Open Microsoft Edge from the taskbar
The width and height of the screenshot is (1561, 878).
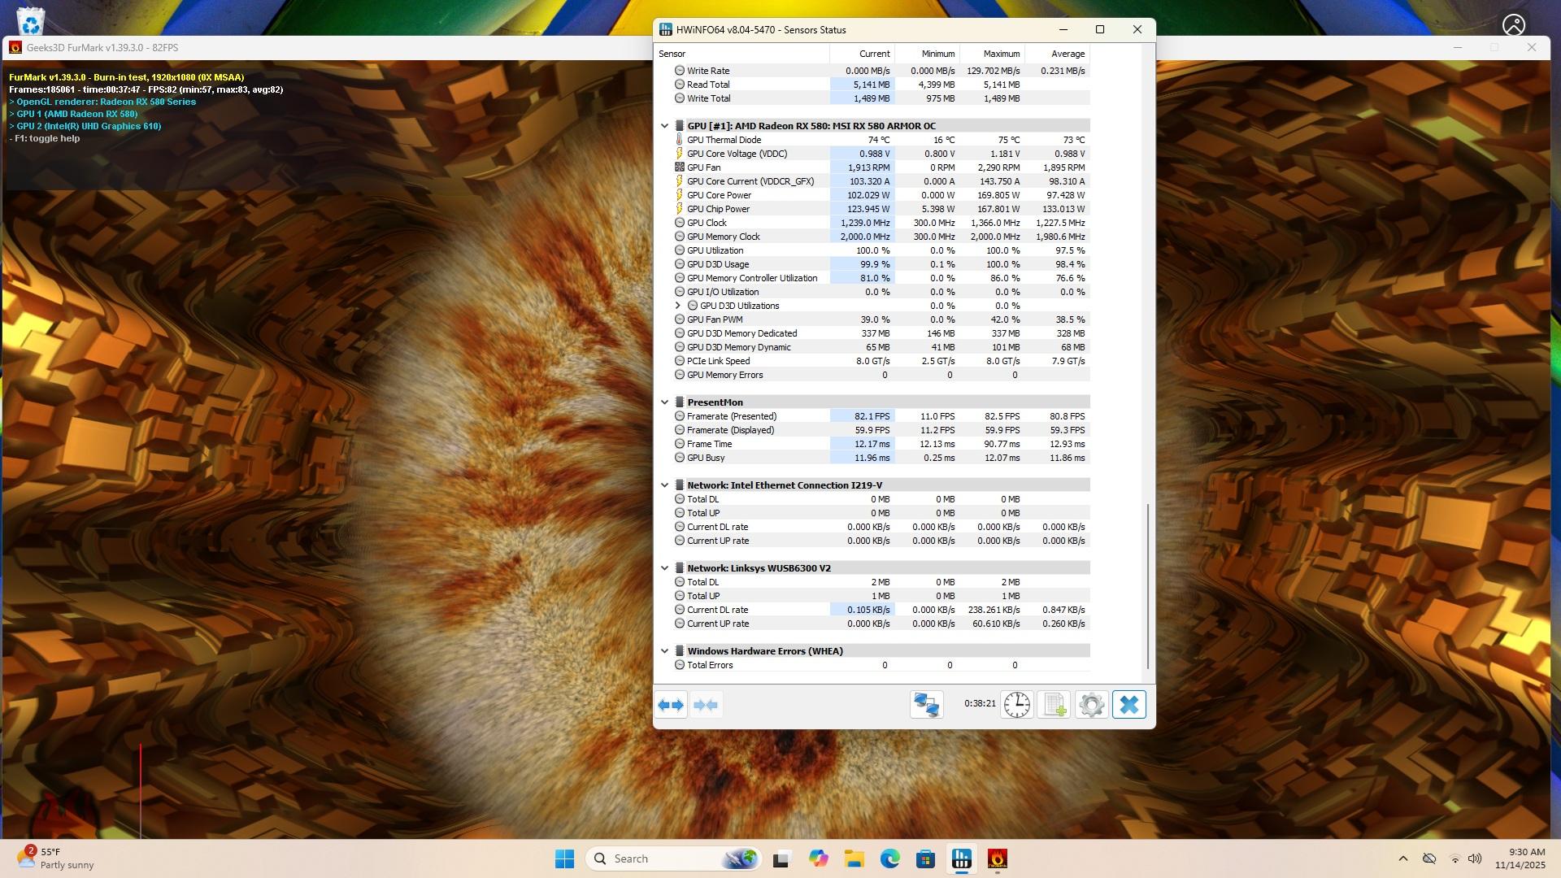coord(889,858)
